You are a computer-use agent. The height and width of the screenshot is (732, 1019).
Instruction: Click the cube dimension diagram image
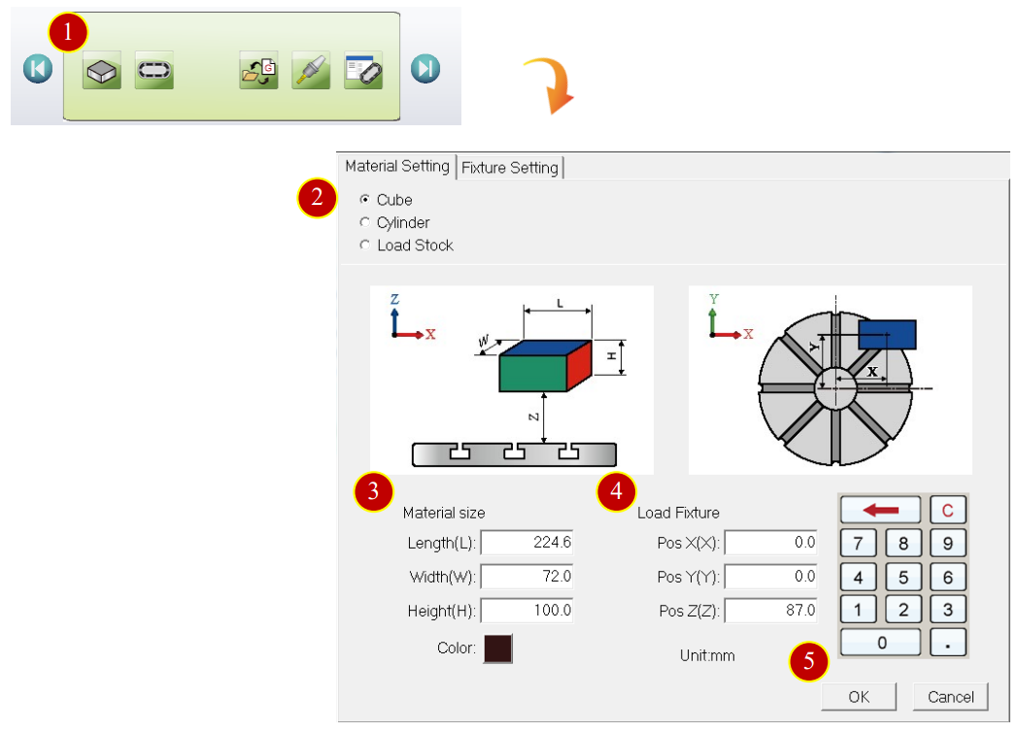click(512, 380)
